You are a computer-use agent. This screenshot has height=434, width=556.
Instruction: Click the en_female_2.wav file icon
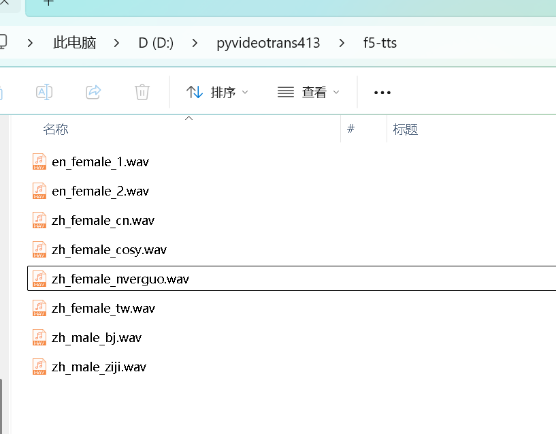click(x=39, y=191)
